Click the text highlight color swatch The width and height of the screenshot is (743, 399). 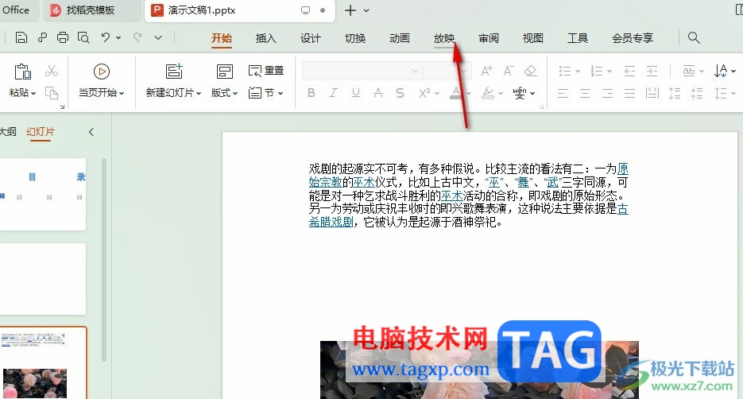[488, 93]
